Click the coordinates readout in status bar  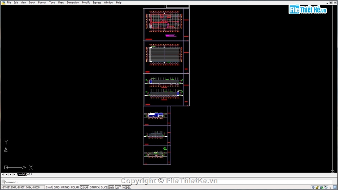click(x=23, y=188)
